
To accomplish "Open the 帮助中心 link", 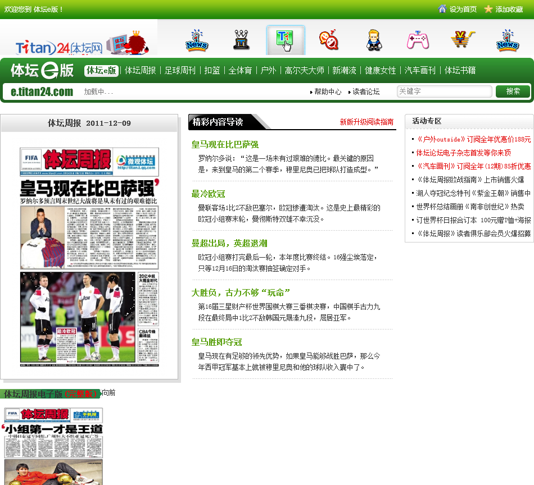I will tap(328, 91).
